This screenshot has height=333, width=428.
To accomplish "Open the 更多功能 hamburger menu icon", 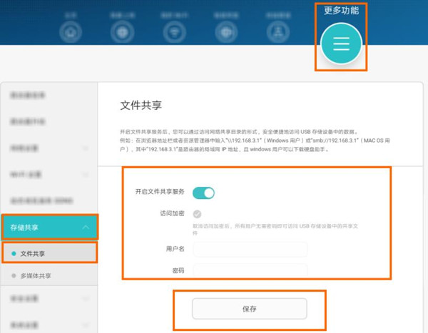I will 341,43.
